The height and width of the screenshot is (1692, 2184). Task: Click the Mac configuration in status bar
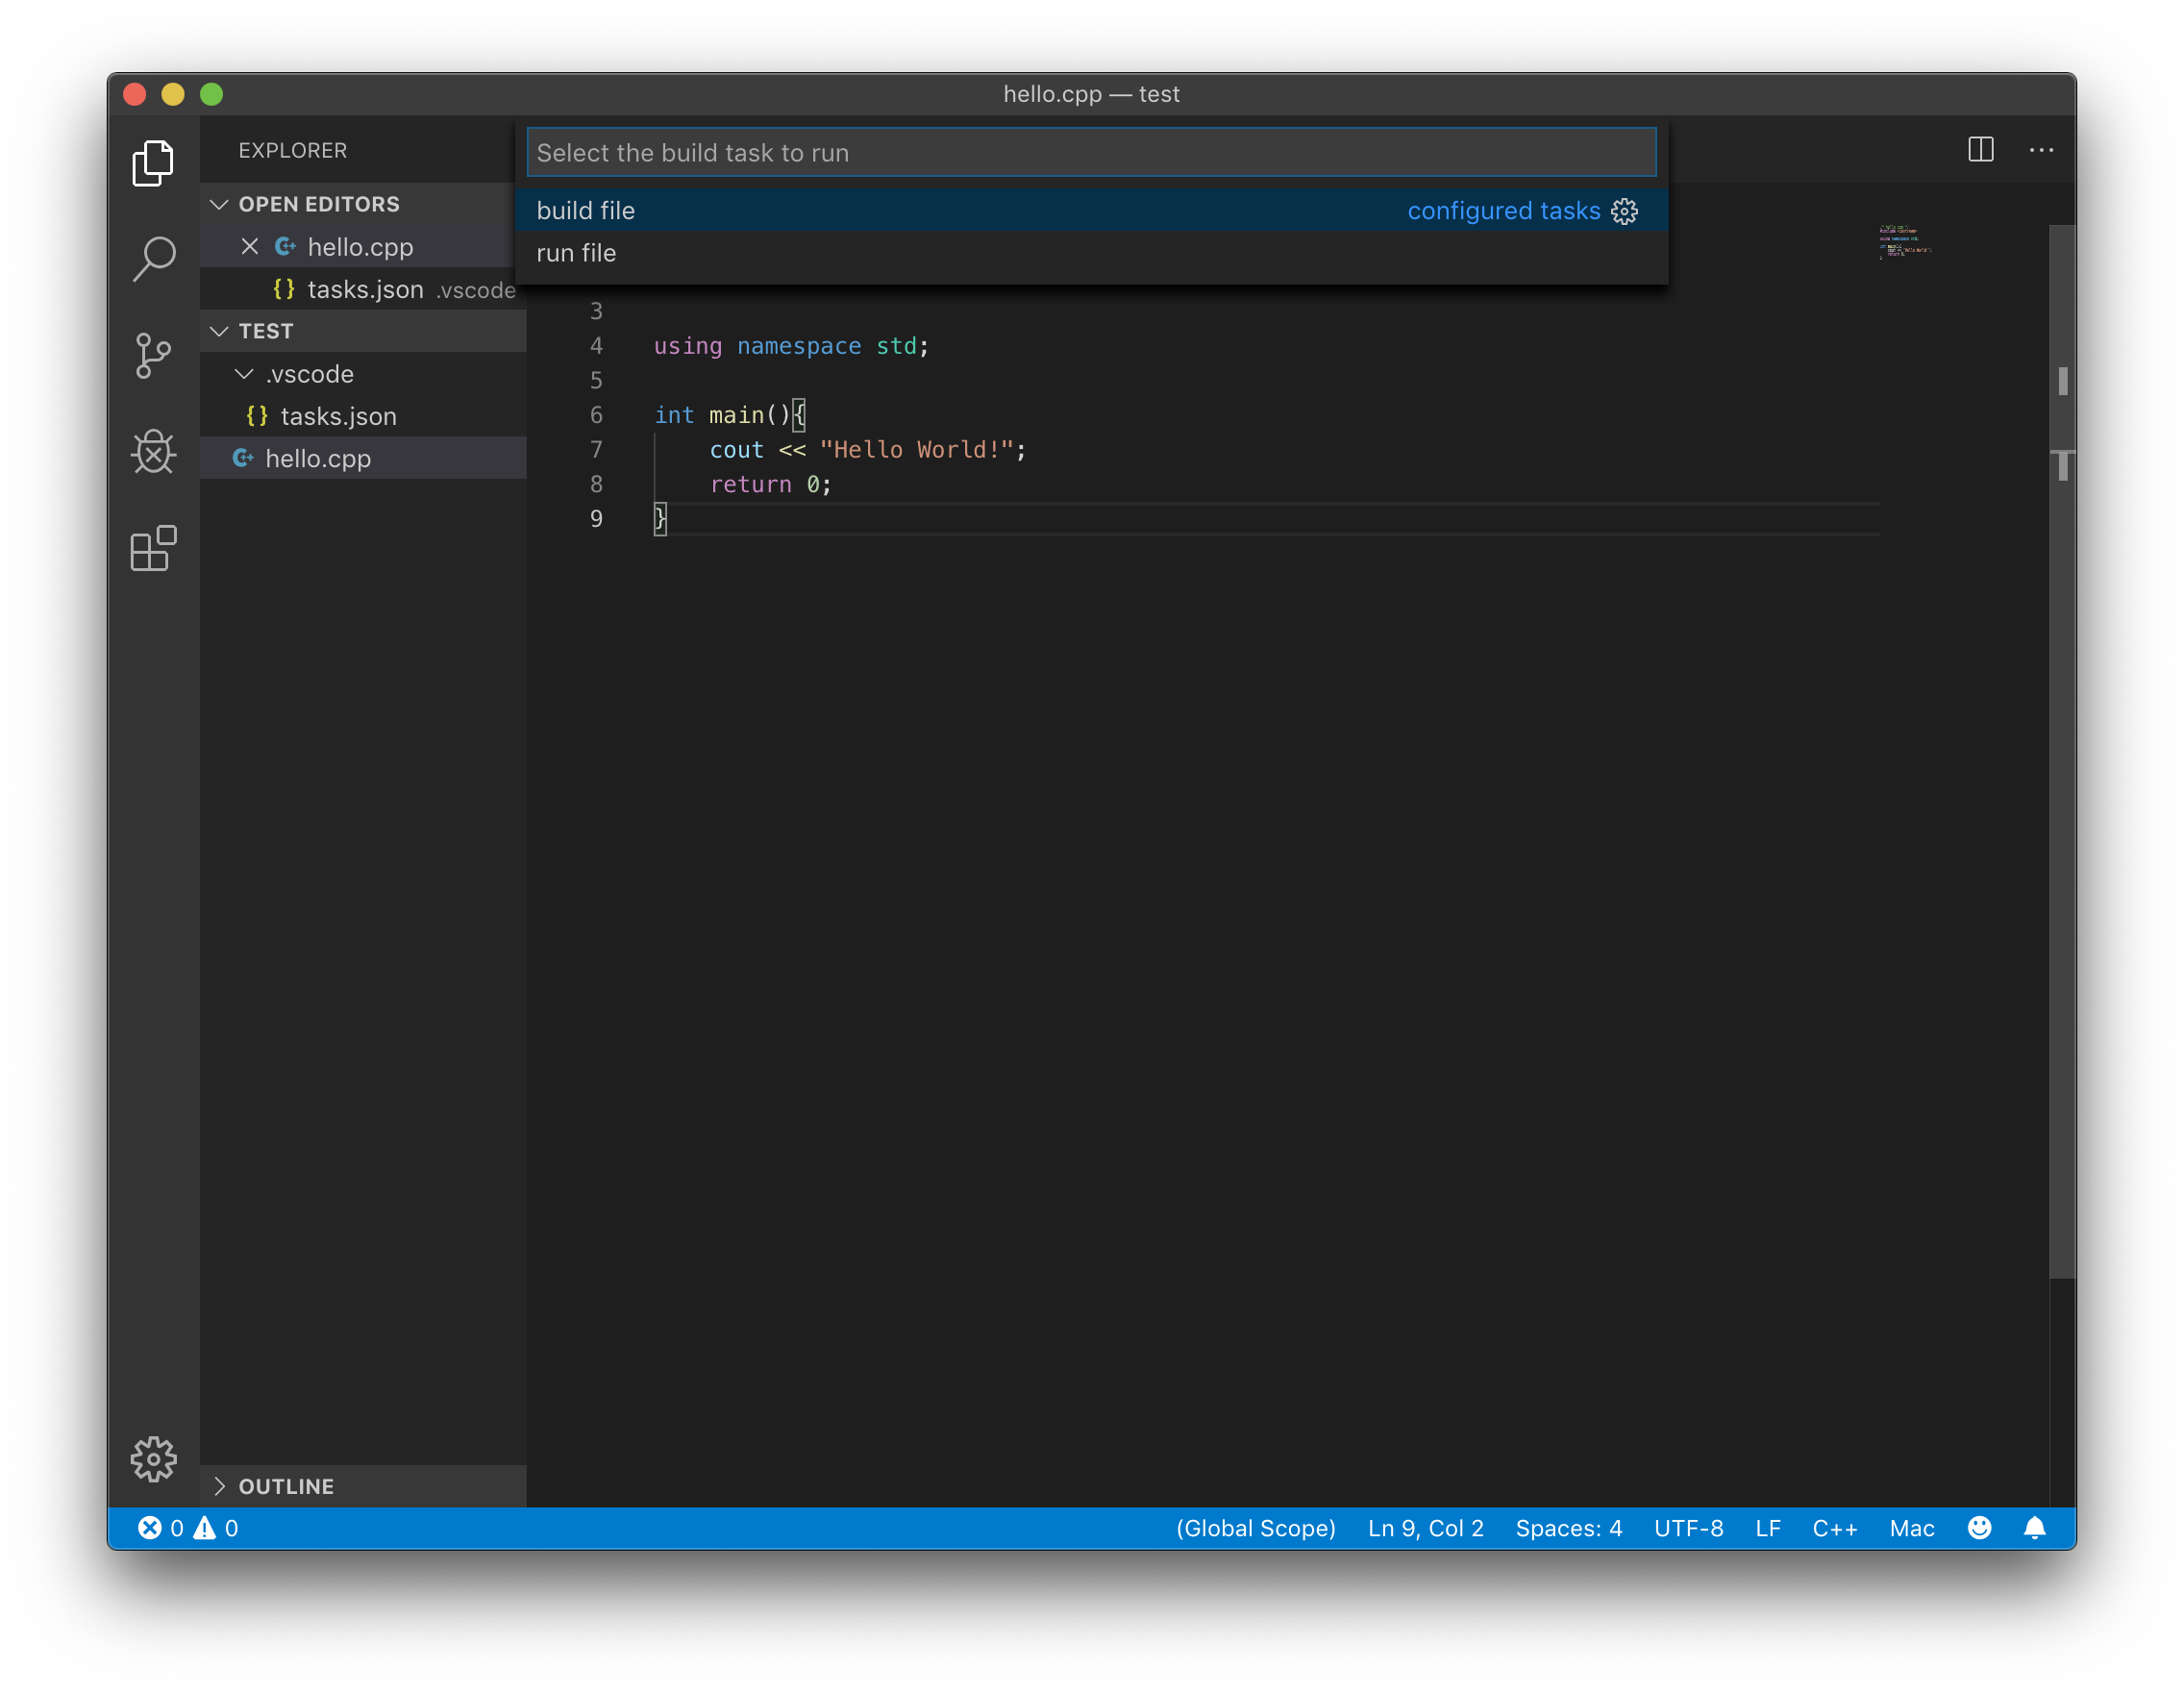1911,1527
